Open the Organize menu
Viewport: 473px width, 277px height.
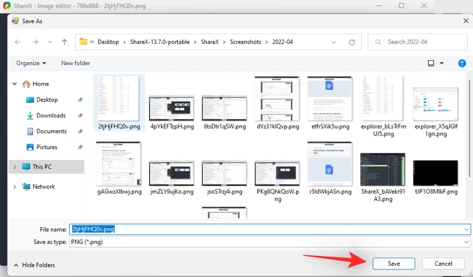click(x=31, y=63)
